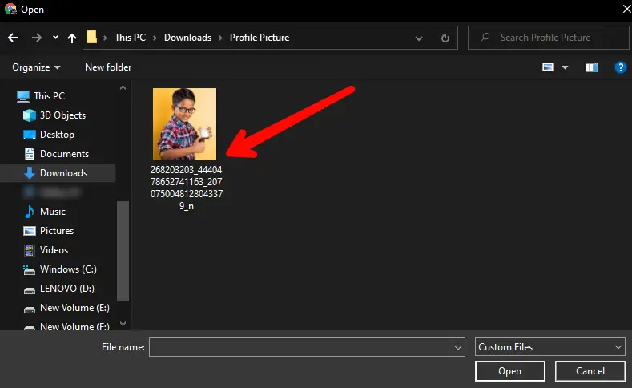Refresh the Profile Picture folder
The height and width of the screenshot is (388, 632).
pyautogui.click(x=445, y=38)
